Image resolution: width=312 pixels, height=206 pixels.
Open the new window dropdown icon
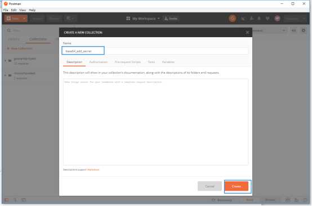[70, 19]
